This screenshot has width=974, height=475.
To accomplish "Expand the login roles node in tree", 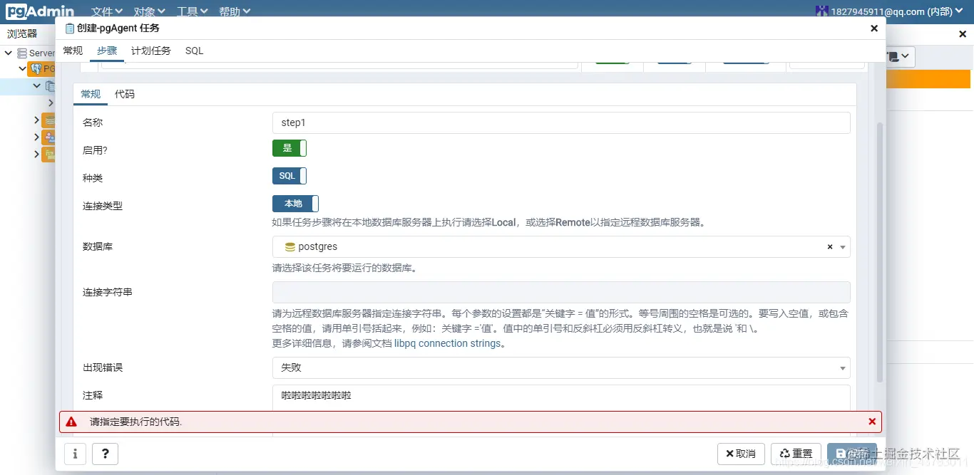I will coord(36,136).
